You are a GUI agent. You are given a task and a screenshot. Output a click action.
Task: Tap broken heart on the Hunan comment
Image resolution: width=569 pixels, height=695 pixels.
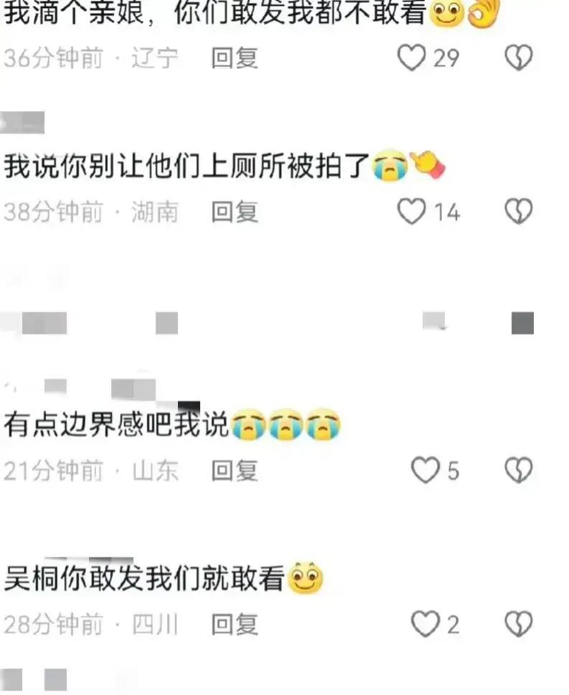click(x=519, y=211)
